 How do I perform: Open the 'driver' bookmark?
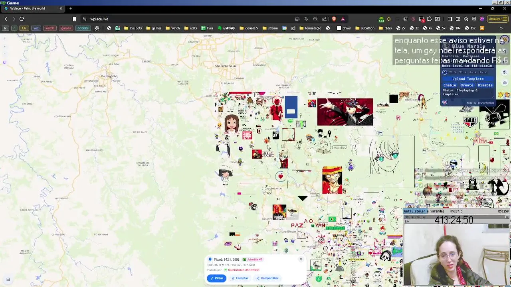click(344, 28)
